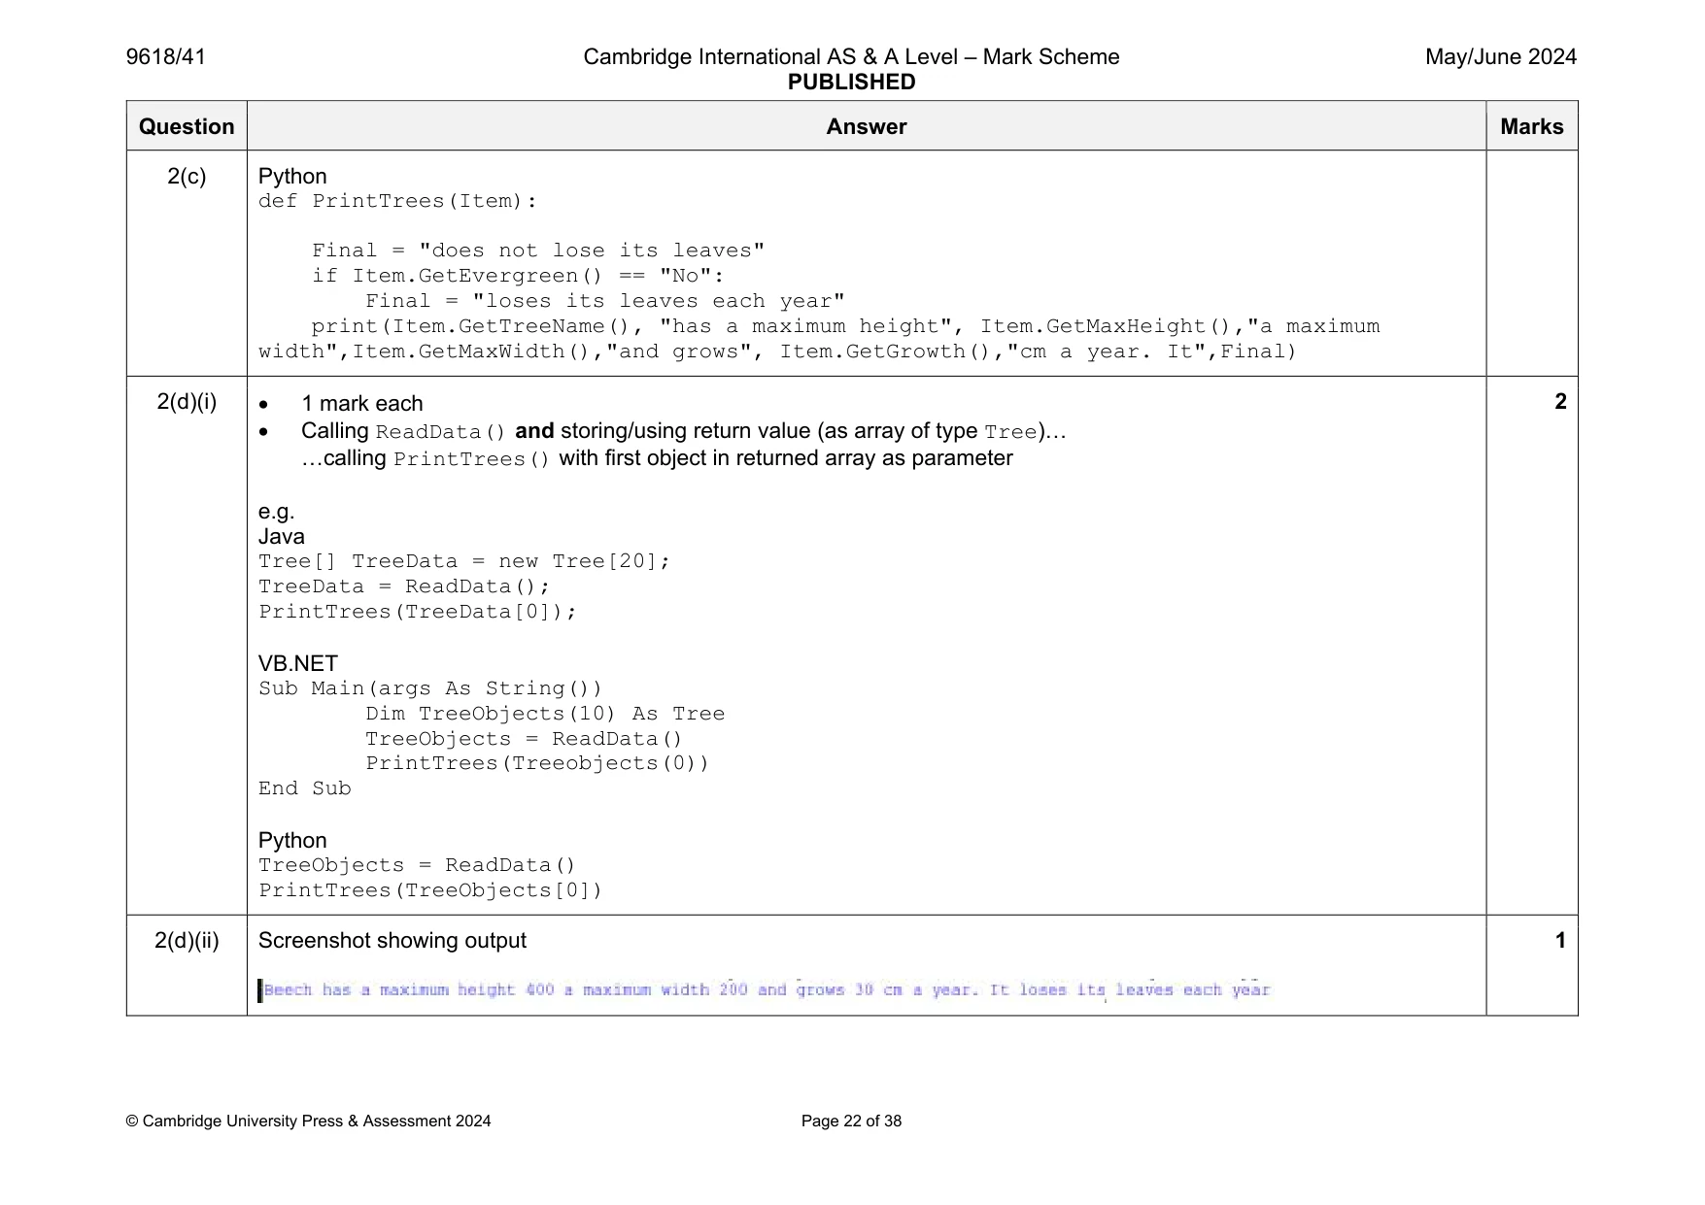The width and height of the screenshot is (1705, 1205).
Task: Click the Python line "PrintTrees(TreeObjects[0])"
Action: pyautogui.click(x=430, y=890)
